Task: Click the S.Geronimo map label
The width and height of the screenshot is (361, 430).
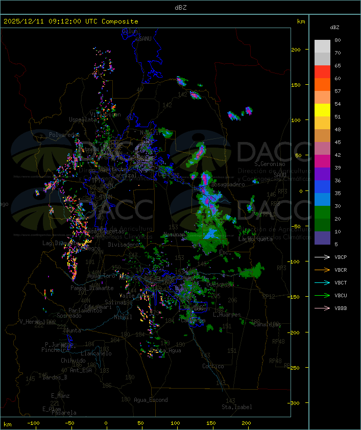Action: pyautogui.click(x=270, y=164)
